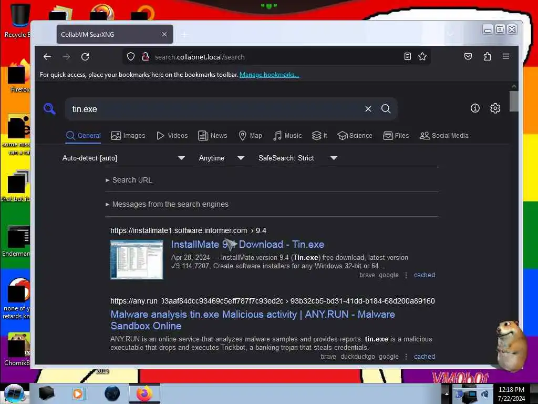Switch to the It category tab
This screenshot has height=404, width=538.
click(x=319, y=136)
